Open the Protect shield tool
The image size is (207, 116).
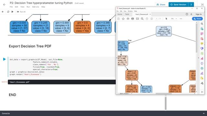[202, 63]
